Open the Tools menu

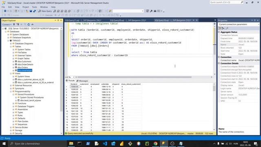34,7
